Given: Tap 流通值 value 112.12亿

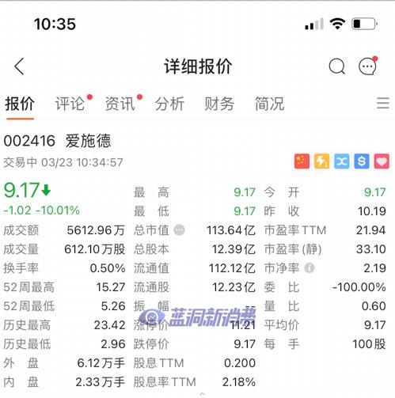Looking at the screenshot, I should (x=232, y=268).
